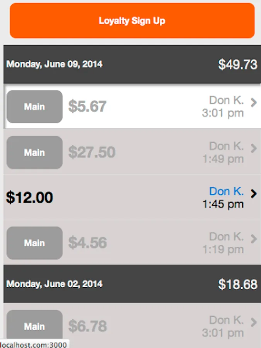Click the $49.73 daily total
The width and height of the screenshot is (261, 348).
pyautogui.click(x=237, y=64)
